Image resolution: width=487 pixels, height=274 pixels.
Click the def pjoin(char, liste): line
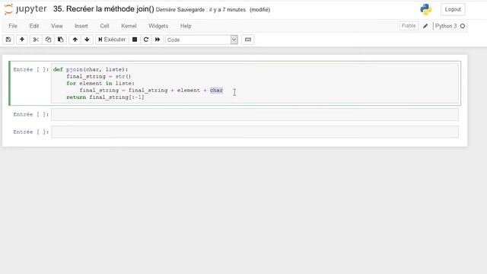click(x=91, y=69)
